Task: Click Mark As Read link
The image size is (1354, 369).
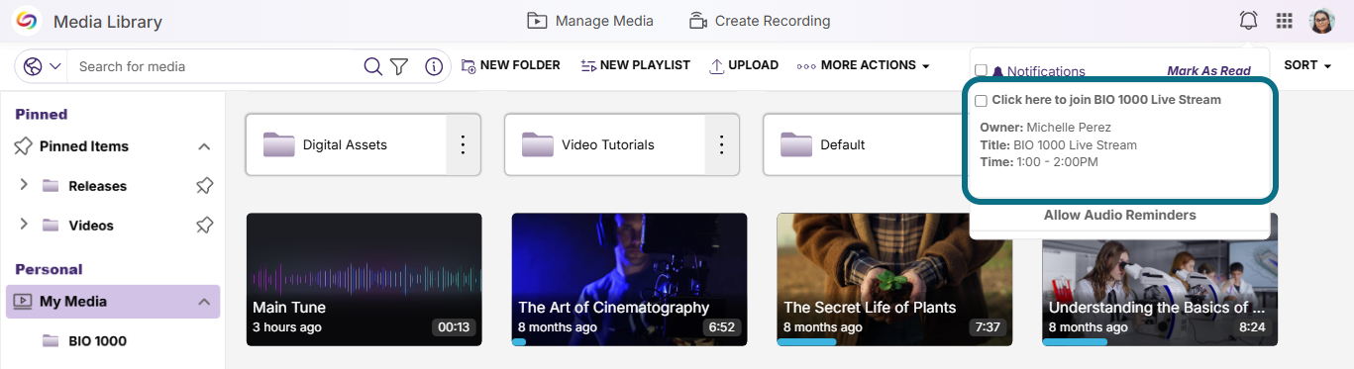Action: (x=1208, y=71)
